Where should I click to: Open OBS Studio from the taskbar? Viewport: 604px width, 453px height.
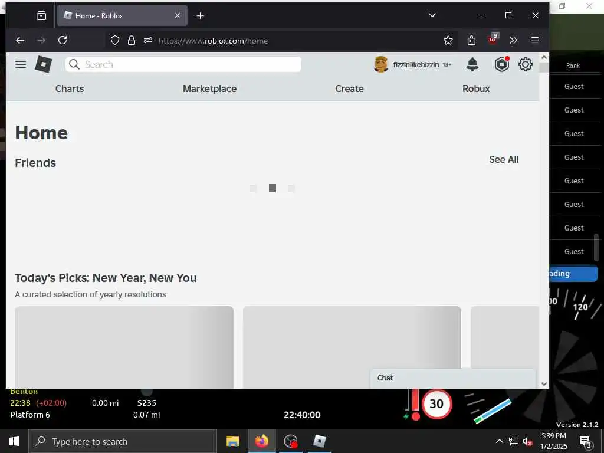click(x=290, y=441)
